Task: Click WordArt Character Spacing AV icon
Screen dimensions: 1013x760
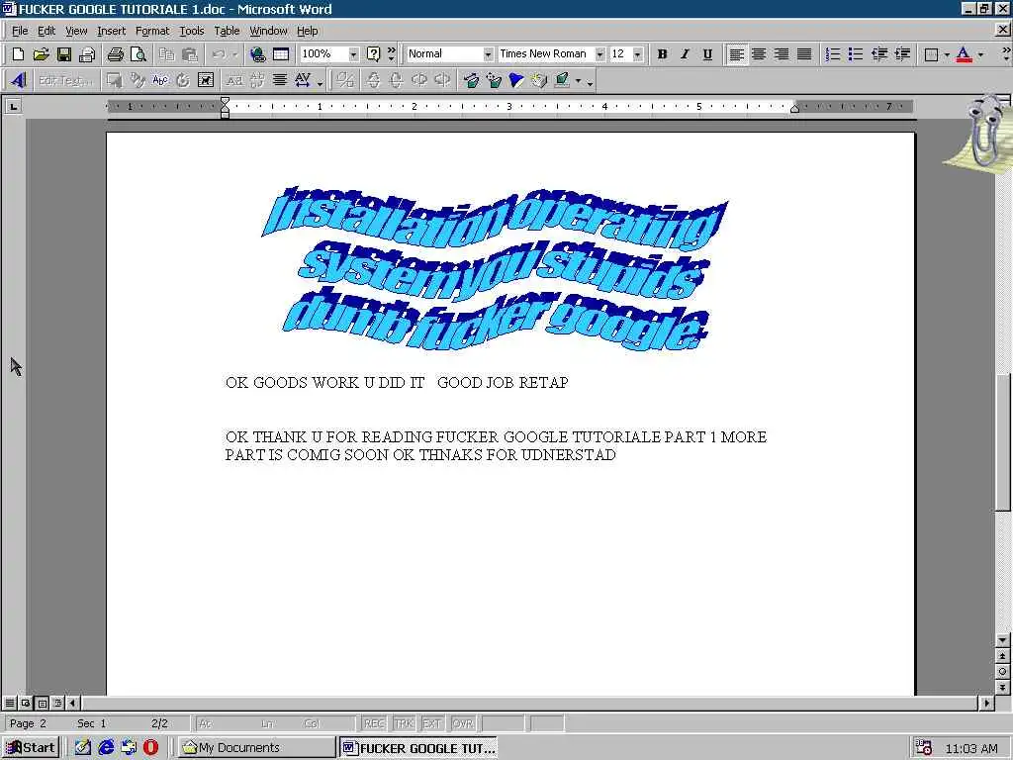Action: tap(304, 80)
